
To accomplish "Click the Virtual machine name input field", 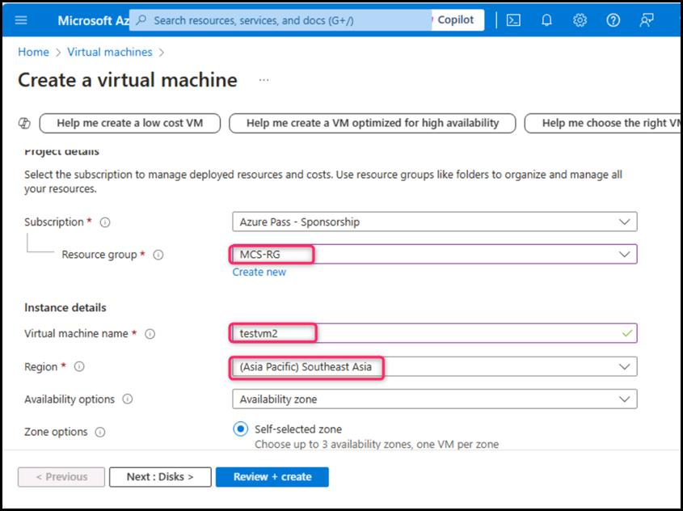I will (434, 333).
